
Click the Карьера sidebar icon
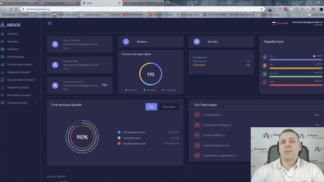[3, 41]
